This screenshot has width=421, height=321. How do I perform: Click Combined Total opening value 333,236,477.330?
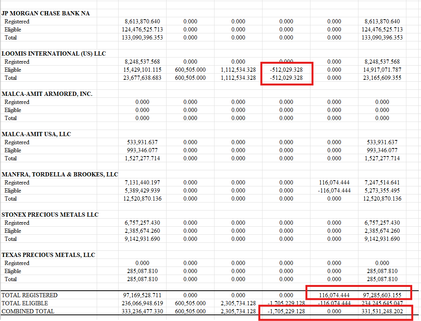pos(142,311)
